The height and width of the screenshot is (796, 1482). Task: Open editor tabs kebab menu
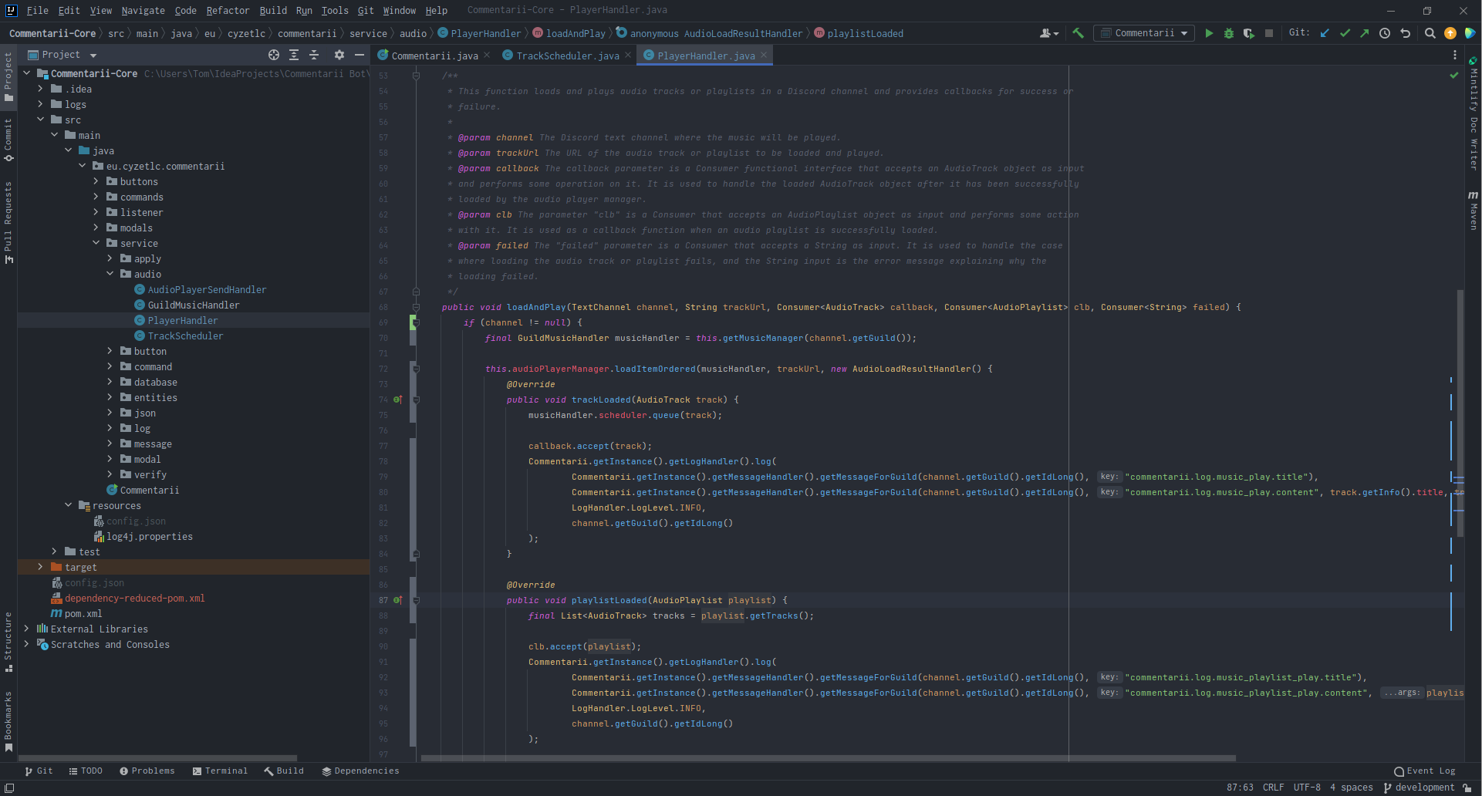point(1455,55)
